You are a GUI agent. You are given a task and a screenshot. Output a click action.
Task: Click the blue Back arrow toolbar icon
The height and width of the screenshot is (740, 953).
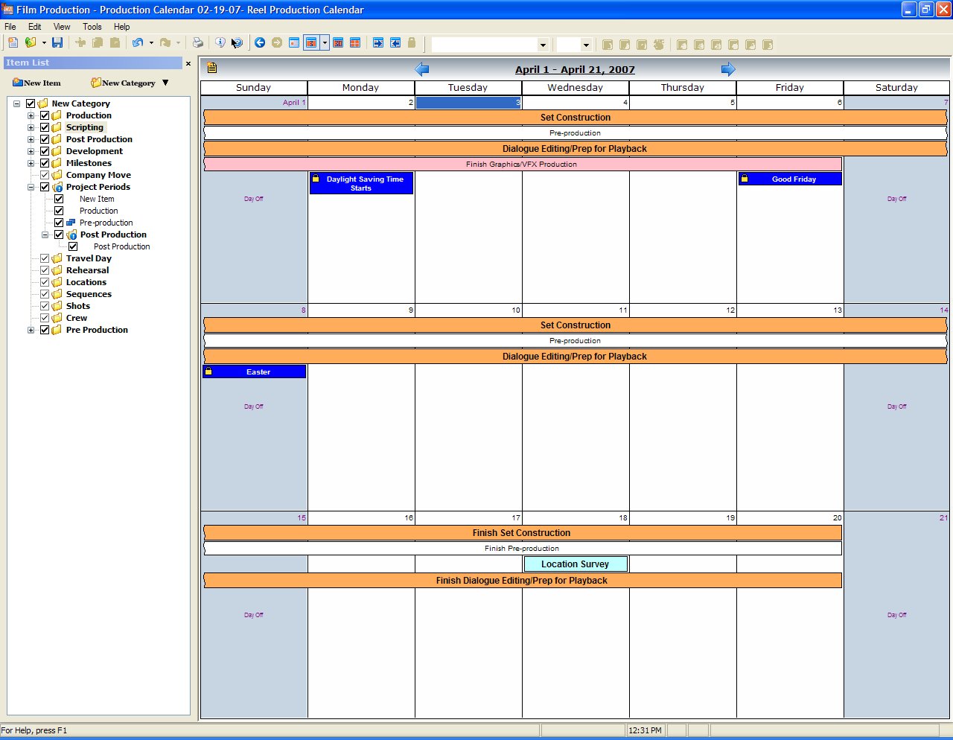pyautogui.click(x=260, y=43)
